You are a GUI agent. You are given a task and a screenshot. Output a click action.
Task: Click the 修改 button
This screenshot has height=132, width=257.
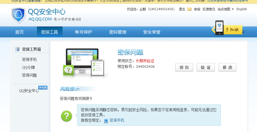227,67
